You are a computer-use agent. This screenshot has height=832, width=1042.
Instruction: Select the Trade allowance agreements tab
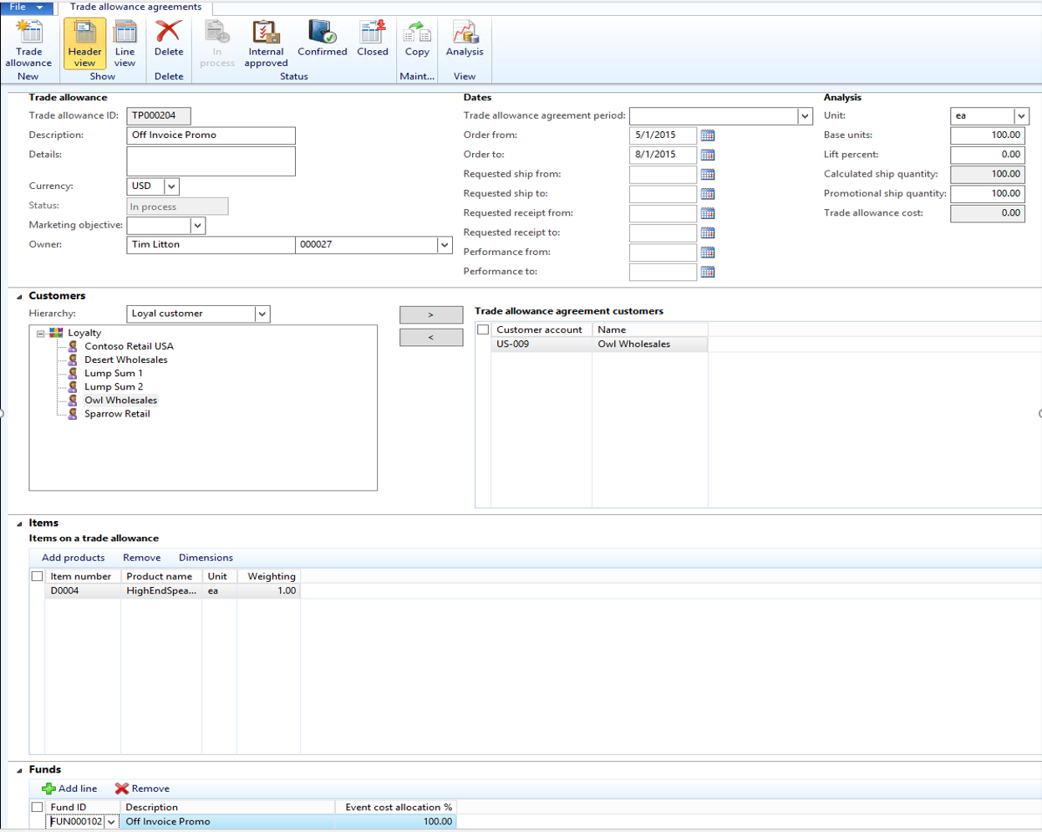coord(135,7)
